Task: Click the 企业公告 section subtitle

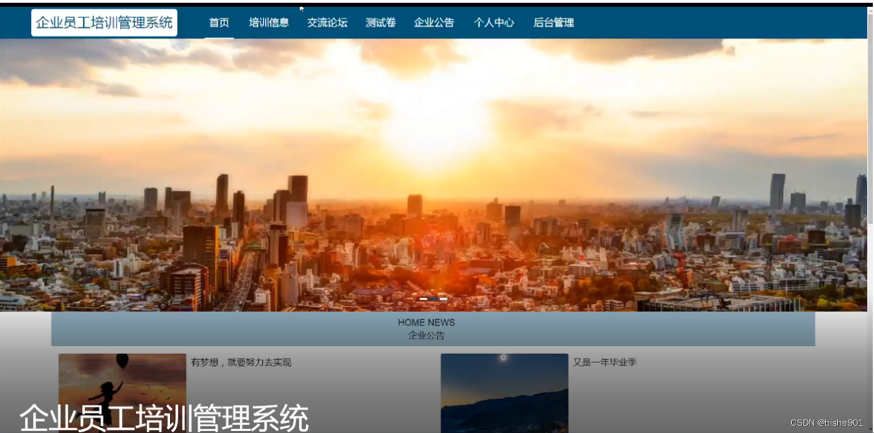Action: 426,335
